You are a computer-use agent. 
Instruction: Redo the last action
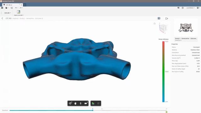coord(20,8)
